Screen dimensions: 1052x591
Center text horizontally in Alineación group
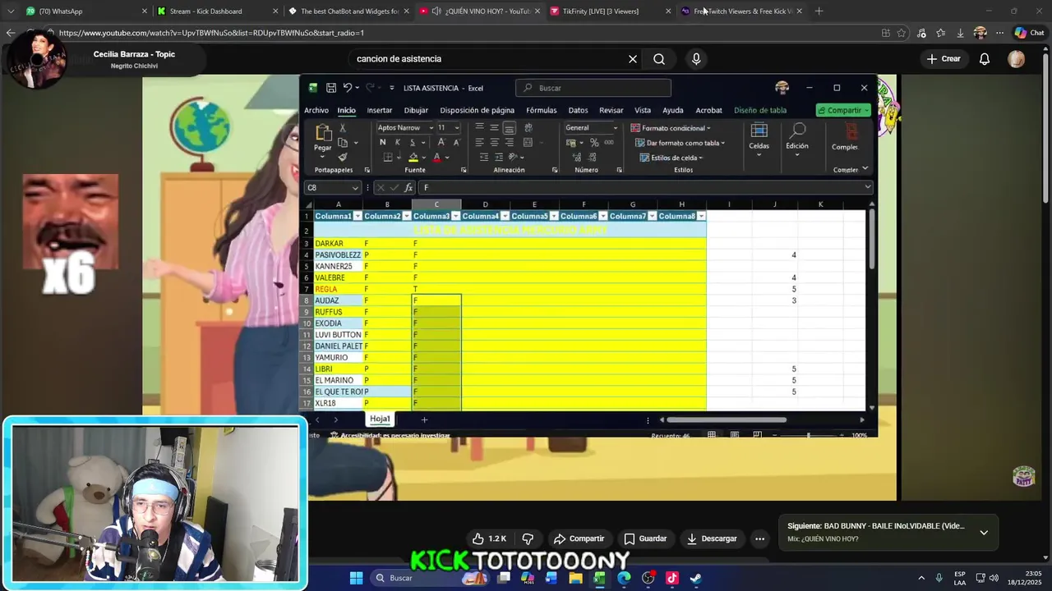pyautogui.click(x=494, y=142)
